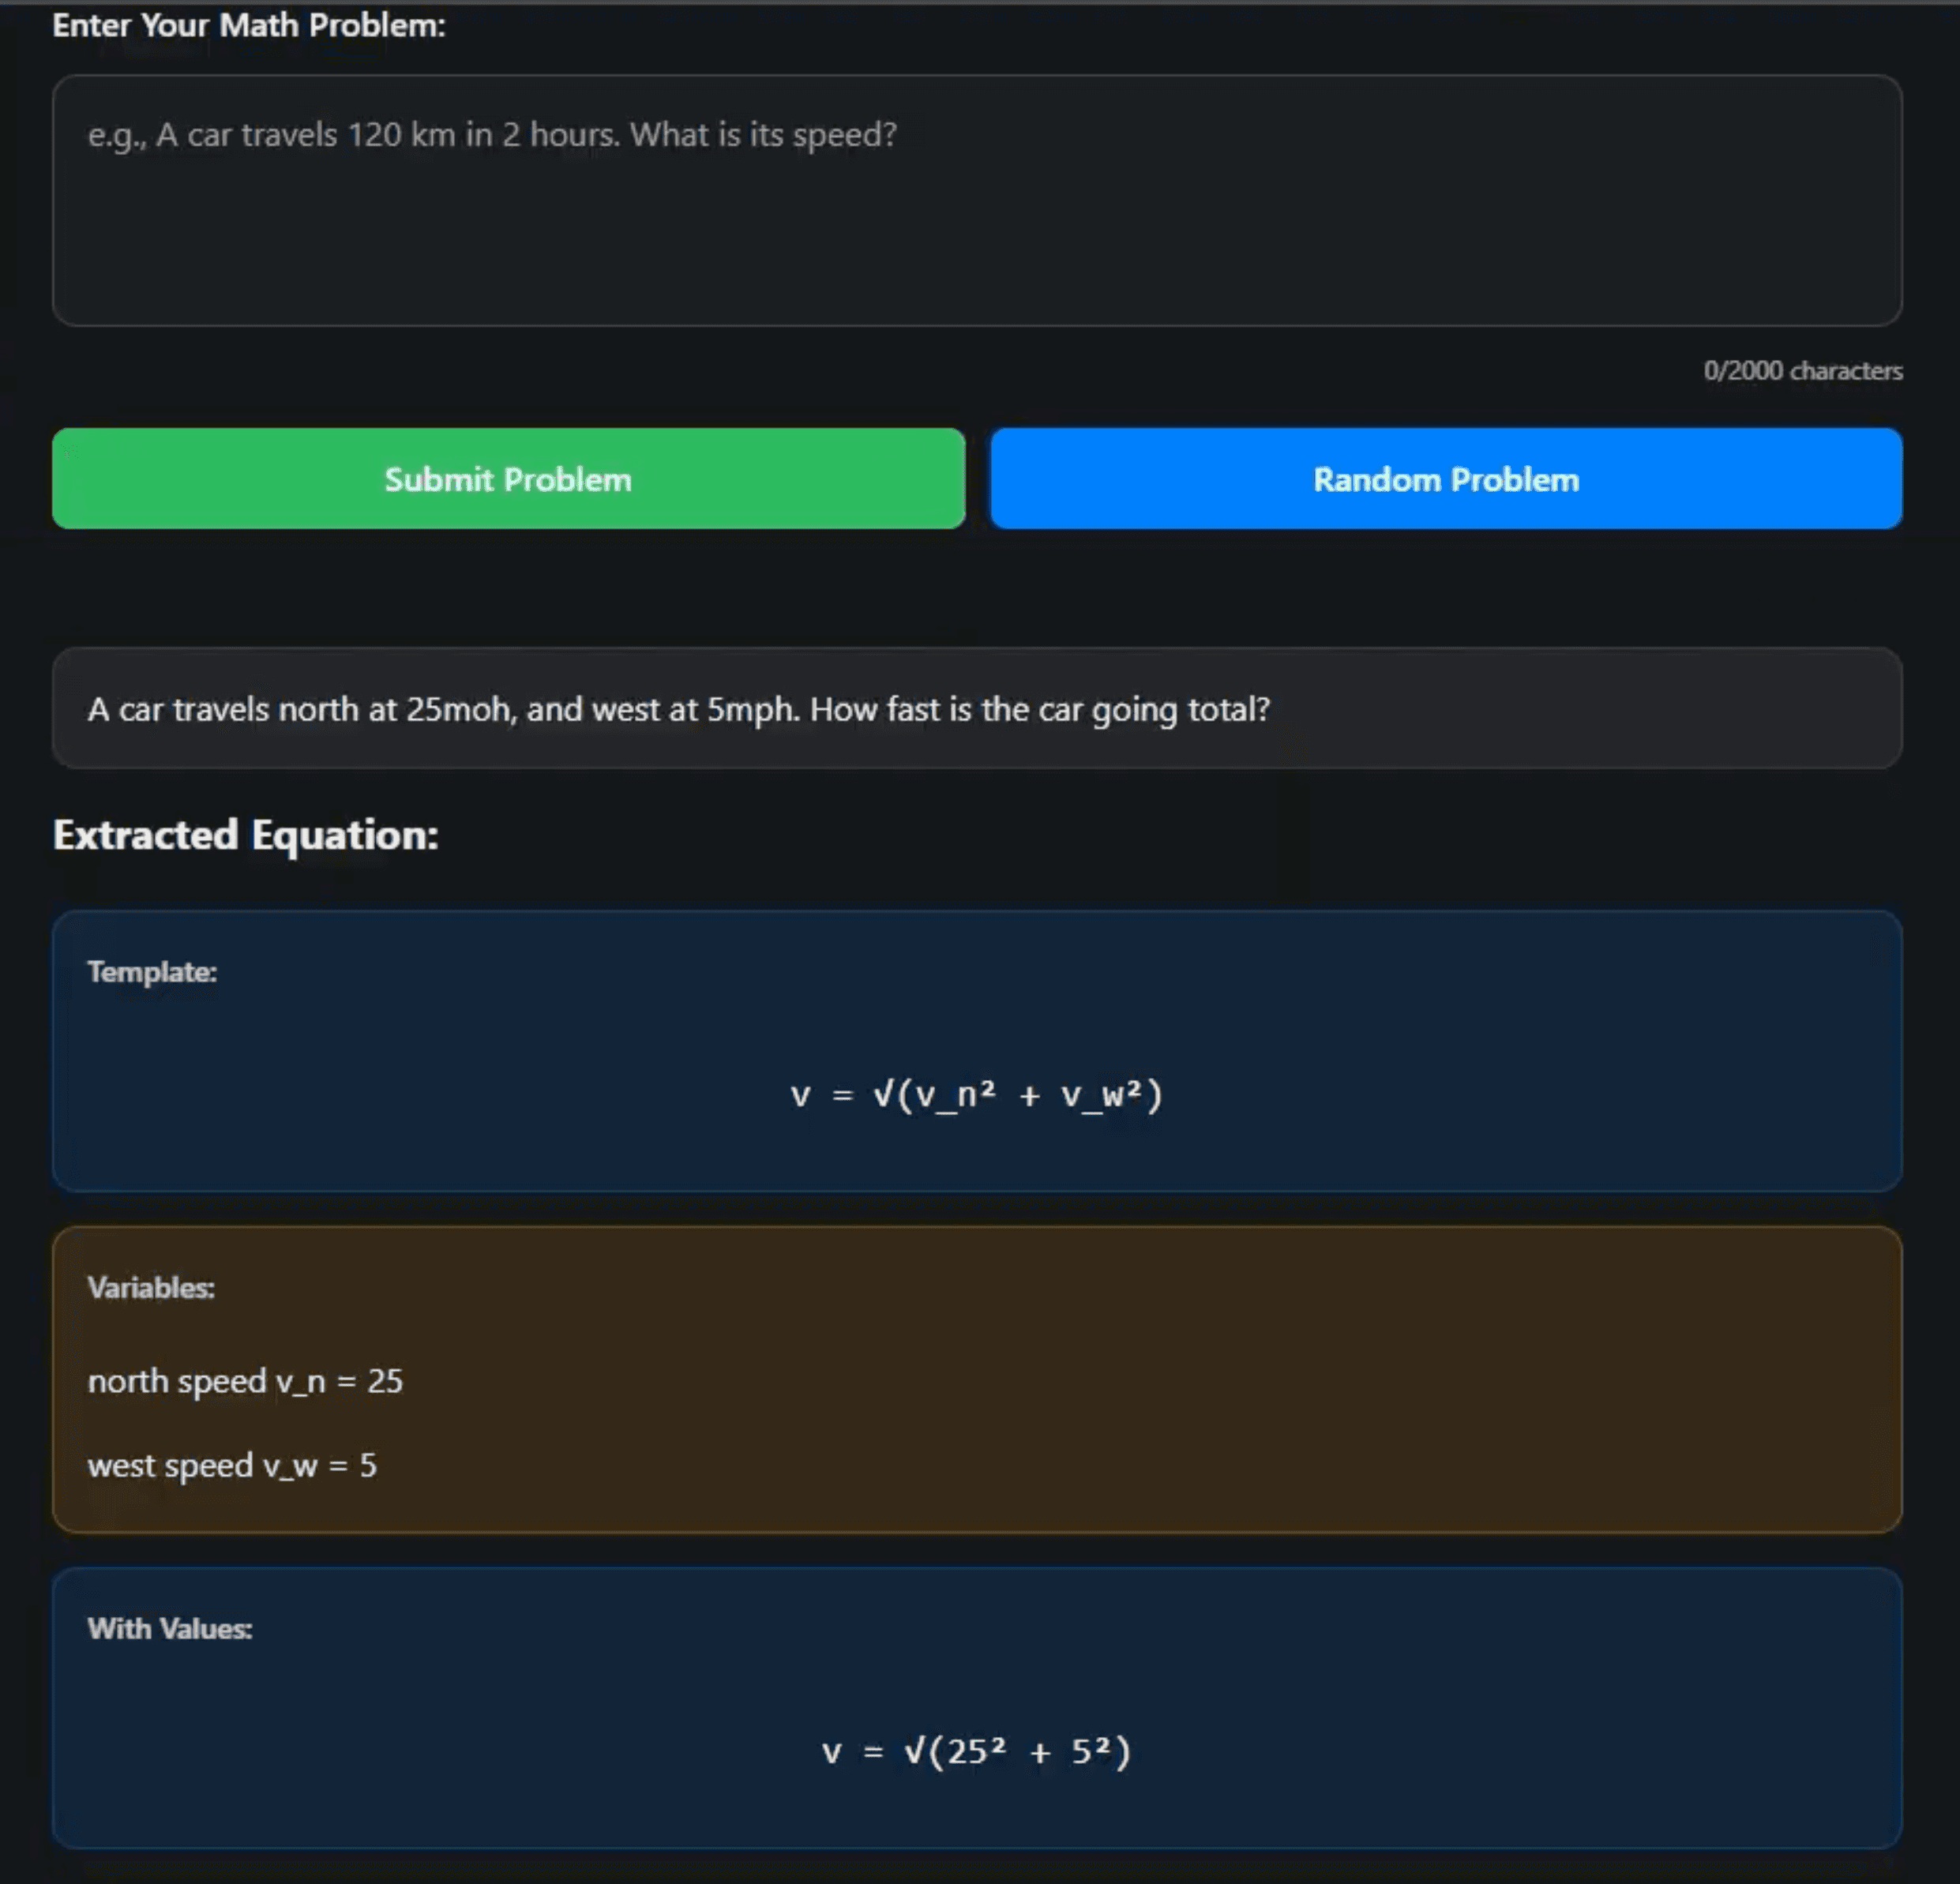Click the With Values label
1960x1884 pixels.
(x=170, y=1628)
